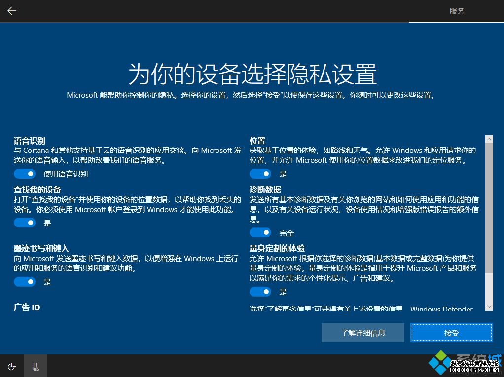The height and width of the screenshot is (377, 504).
Task: Select the 诊断数据 heading
Action: pos(265,189)
